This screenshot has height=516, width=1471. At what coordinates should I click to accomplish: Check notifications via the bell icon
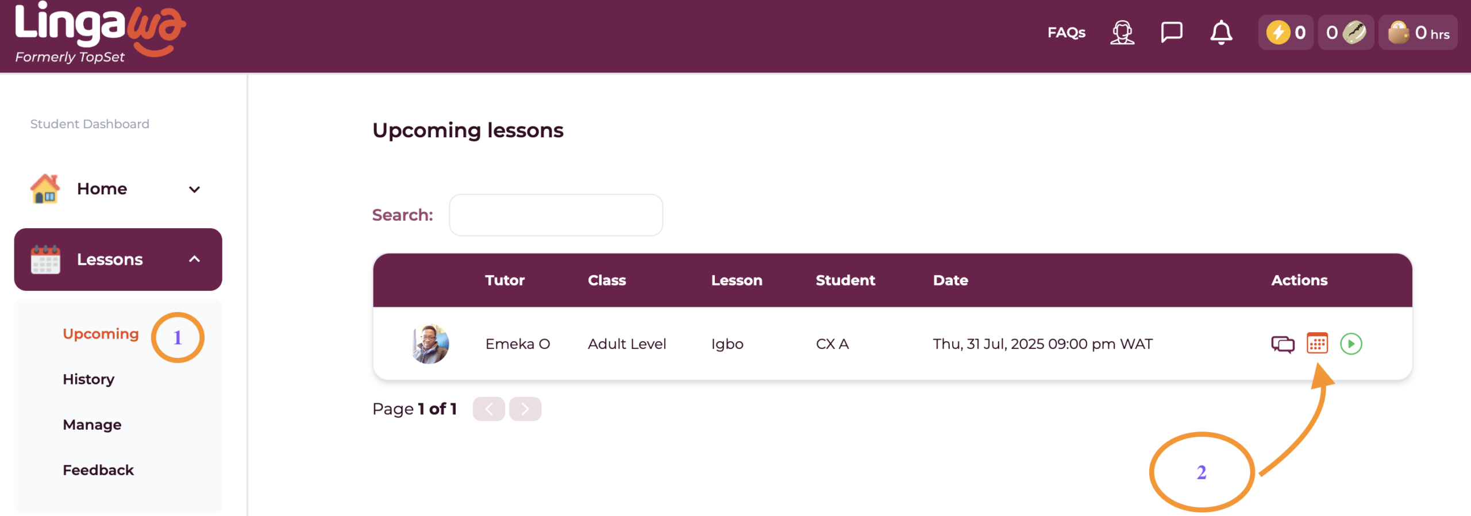(x=1220, y=32)
